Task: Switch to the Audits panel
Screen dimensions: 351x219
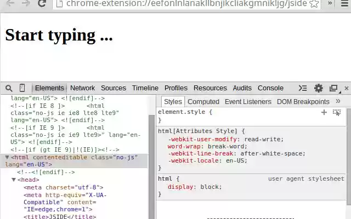Action: pos(242,88)
